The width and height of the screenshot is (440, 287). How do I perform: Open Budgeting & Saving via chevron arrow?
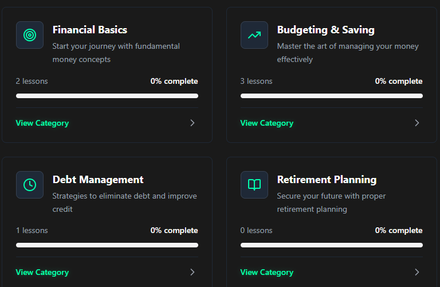(417, 123)
